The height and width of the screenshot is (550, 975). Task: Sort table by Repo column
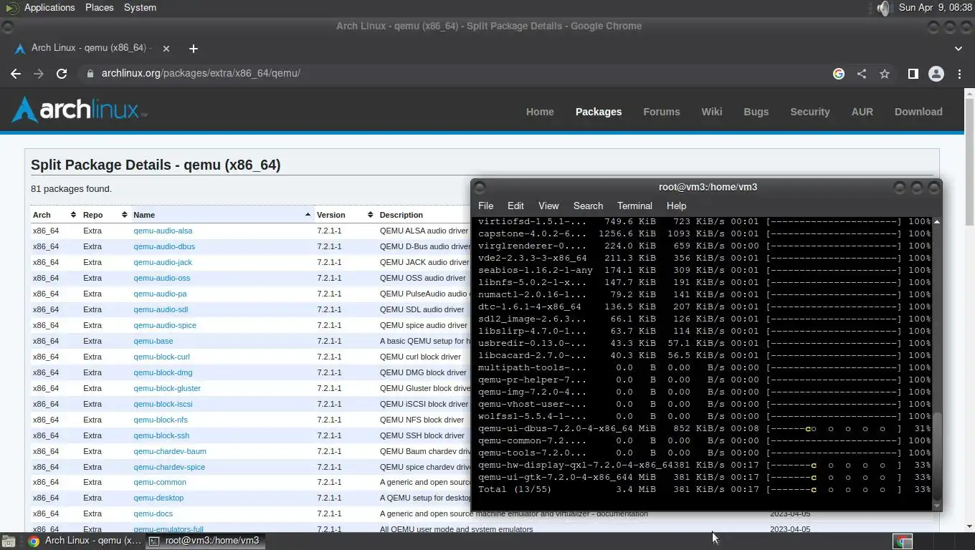105,215
